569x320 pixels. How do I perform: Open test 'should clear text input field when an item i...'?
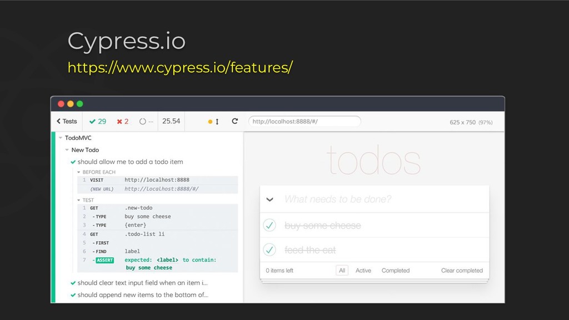pyautogui.click(x=142, y=283)
